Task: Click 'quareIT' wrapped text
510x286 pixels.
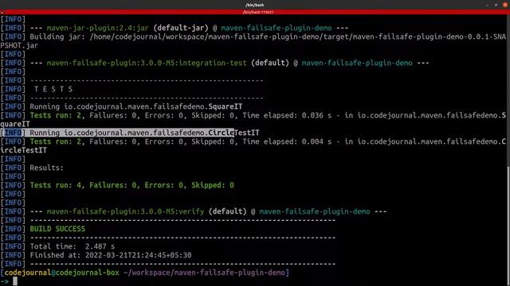Action: (x=15, y=124)
